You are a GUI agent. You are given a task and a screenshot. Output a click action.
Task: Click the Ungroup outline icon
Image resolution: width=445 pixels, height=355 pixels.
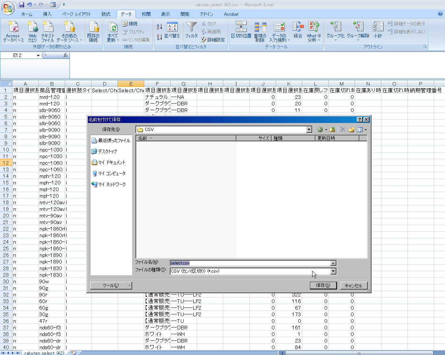[x=358, y=27]
